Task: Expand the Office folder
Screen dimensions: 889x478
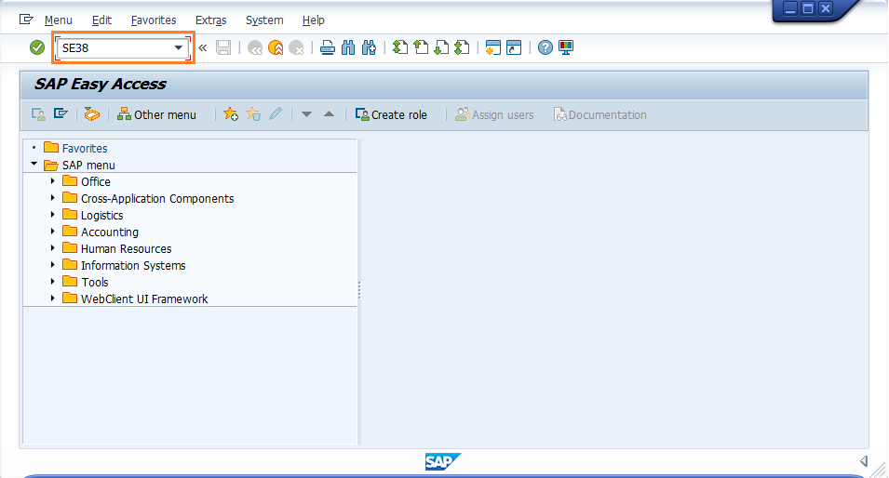Action: point(53,181)
